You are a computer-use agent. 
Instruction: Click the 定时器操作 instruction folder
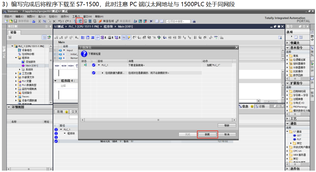(299, 64)
